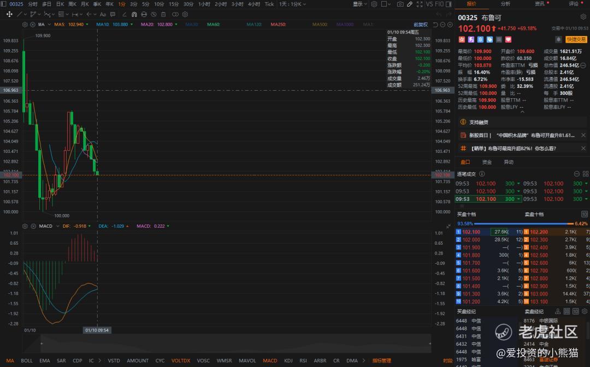The width and height of the screenshot is (590, 367).
Task: Add to watchlist with heart icon
Action: tap(508, 39)
